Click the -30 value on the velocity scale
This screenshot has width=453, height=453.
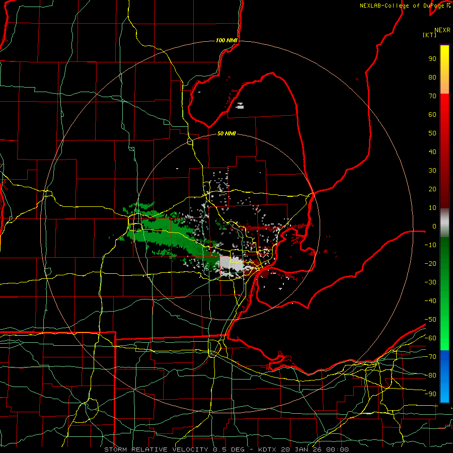click(430, 282)
